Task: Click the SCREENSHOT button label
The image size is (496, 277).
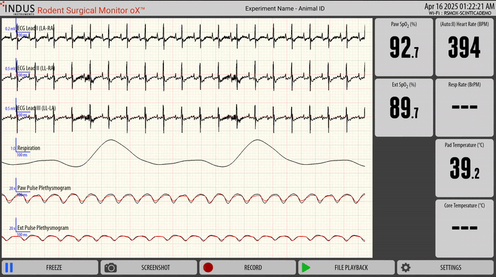Action: coord(155,268)
